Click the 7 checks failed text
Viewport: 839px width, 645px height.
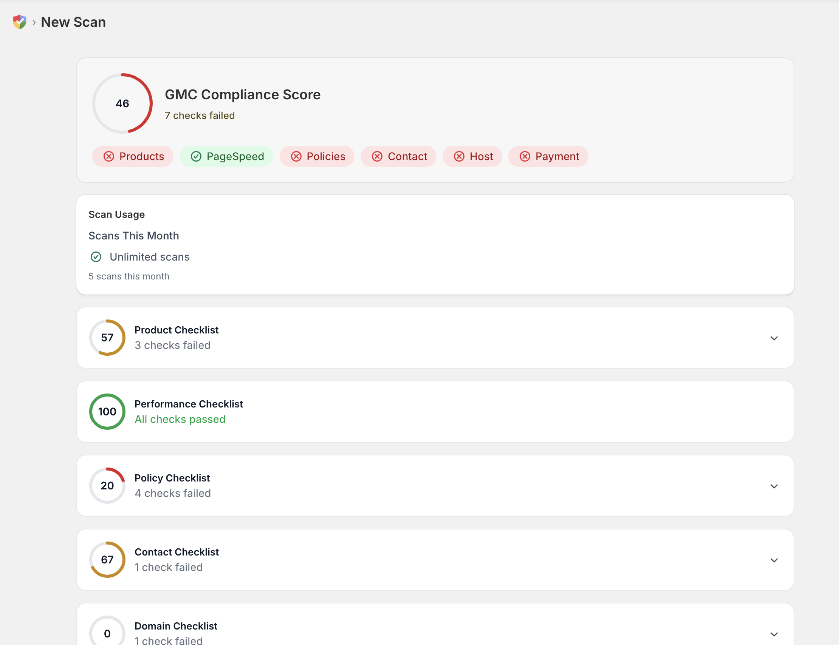(x=200, y=115)
